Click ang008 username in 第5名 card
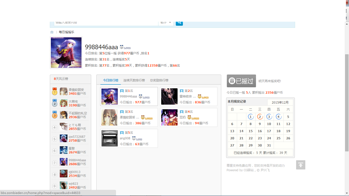349x196 pixels. point(125,138)
